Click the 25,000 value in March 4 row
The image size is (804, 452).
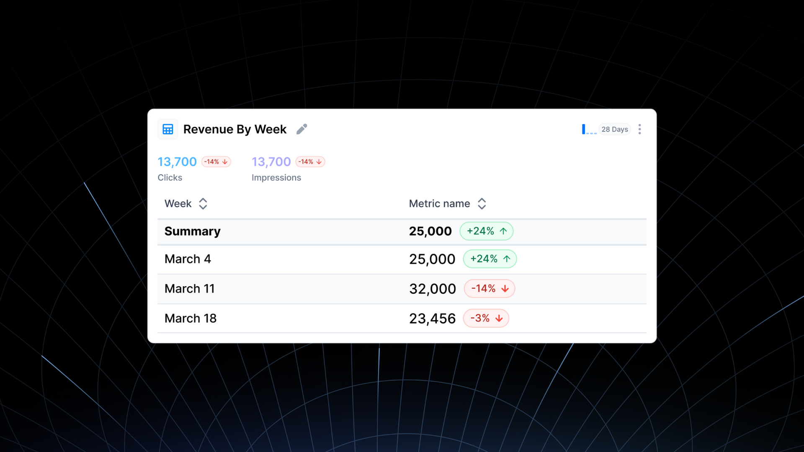[x=432, y=259]
